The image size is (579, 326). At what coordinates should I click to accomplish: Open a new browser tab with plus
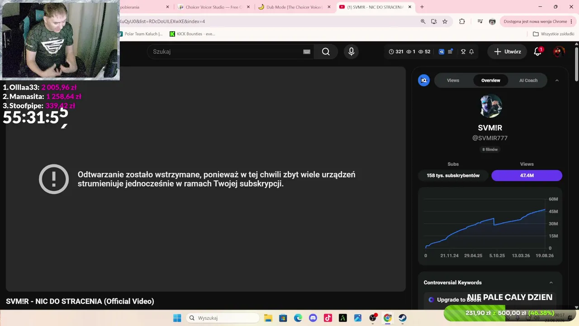pyautogui.click(x=422, y=7)
